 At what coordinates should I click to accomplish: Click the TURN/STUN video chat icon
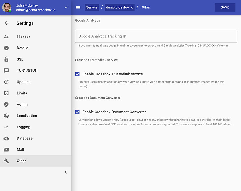click(x=6, y=71)
